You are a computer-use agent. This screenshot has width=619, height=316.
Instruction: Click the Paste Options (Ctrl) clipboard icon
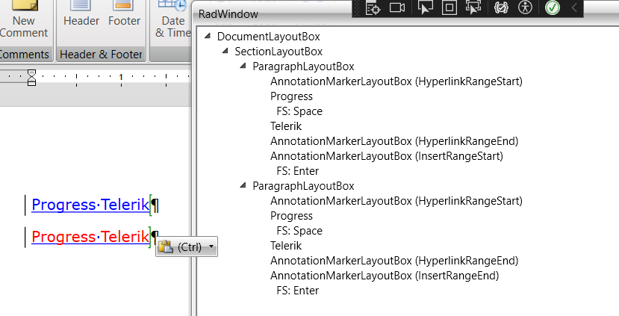[166, 247]
